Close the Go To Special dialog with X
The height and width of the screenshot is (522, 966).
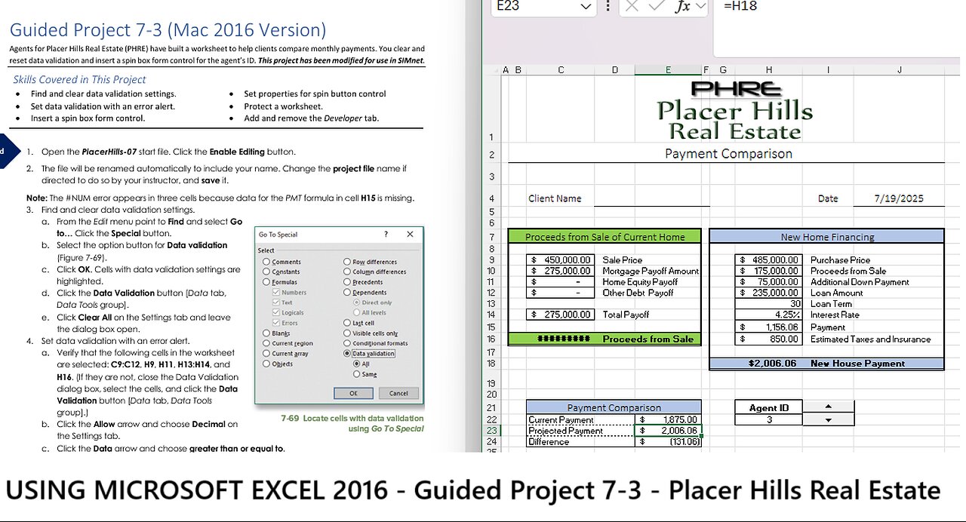coord(410,235)
